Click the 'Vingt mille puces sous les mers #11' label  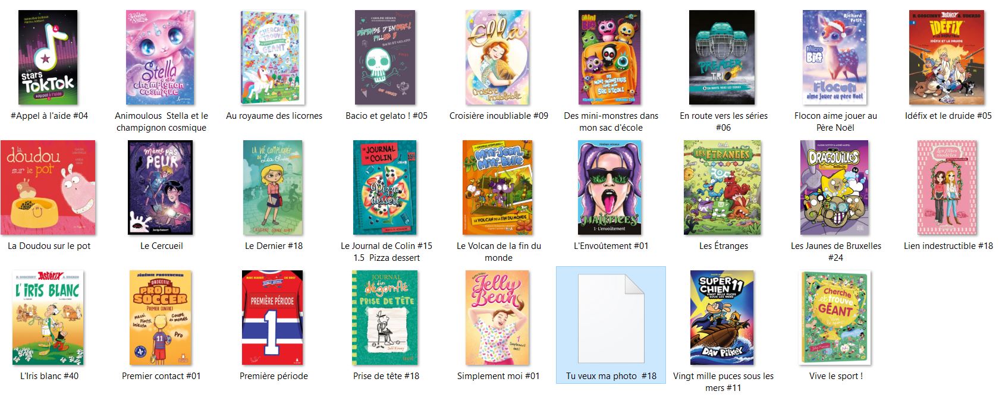pos(723,382)
